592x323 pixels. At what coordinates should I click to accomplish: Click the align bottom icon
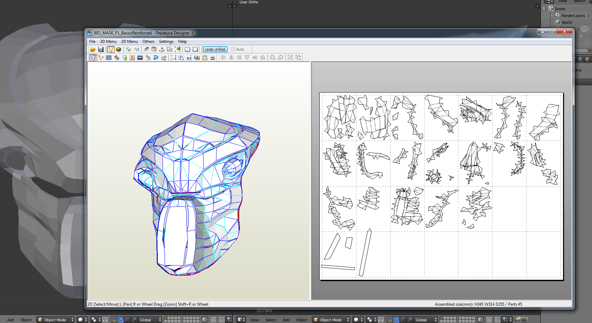[x=263, y=58]
